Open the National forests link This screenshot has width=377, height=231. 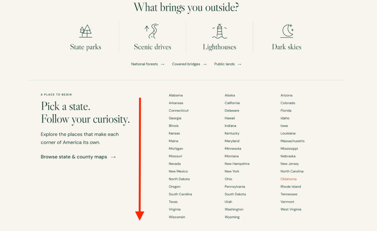pos(144,64)
